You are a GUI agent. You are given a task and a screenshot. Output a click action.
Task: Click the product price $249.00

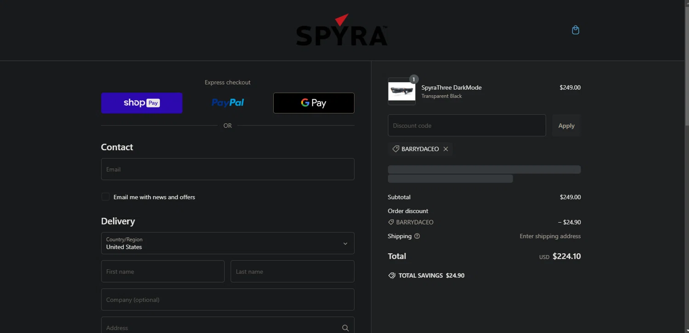pos(570,87)
